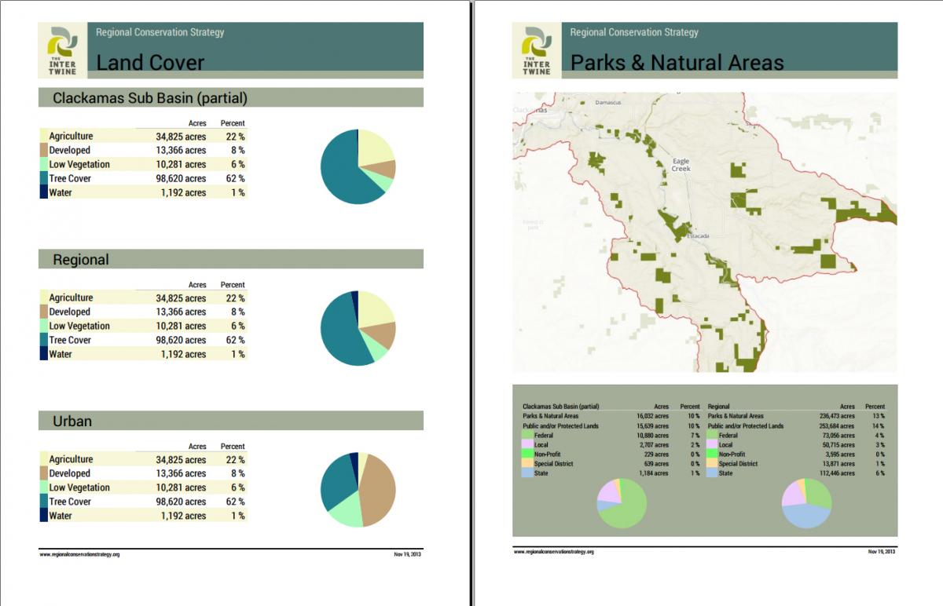Click 'Regional Conservation Strategy' header on Land Cover page
The width and height of the screenshot is (943, 606).
click(x=160, y=32)
